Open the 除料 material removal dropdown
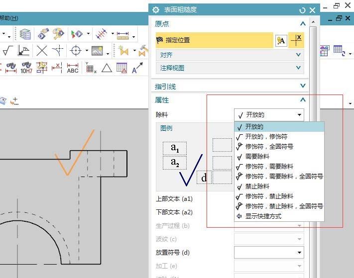 [x=269, y=115]
